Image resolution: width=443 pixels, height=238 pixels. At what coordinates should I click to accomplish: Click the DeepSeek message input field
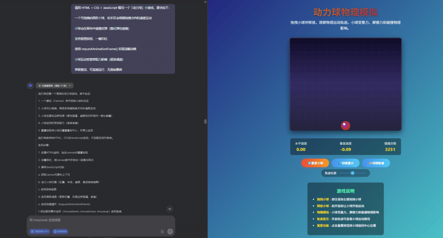click(97, 220)
